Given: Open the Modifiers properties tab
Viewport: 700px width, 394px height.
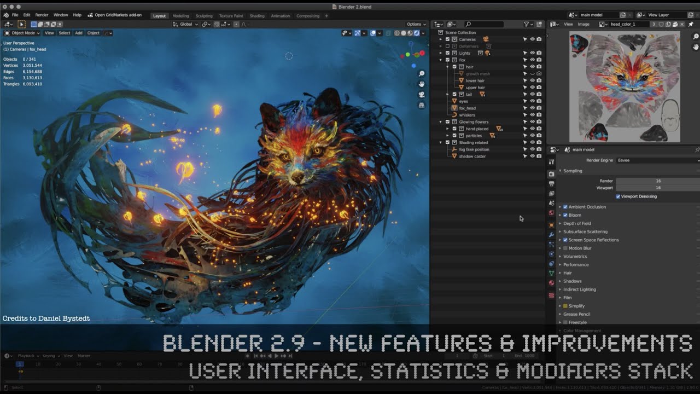Looking at the screenshot, I should click(x=551, y=234).
